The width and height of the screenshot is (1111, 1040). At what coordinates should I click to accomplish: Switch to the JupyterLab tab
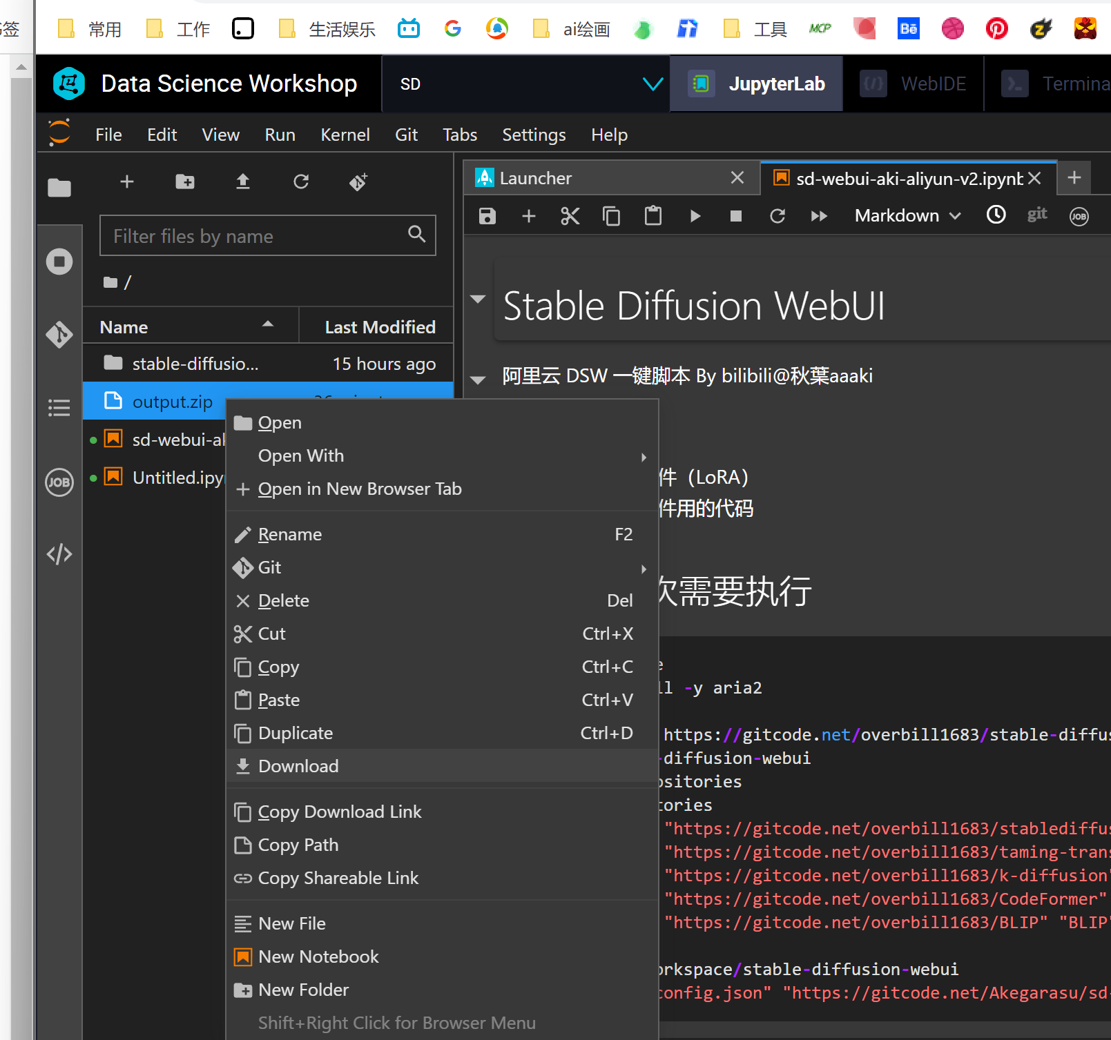point(757,84)
